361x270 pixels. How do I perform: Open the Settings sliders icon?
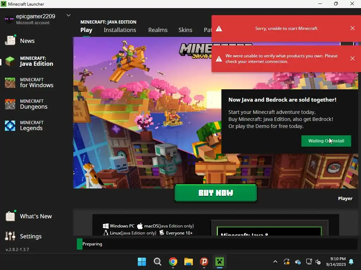[10, 236]
